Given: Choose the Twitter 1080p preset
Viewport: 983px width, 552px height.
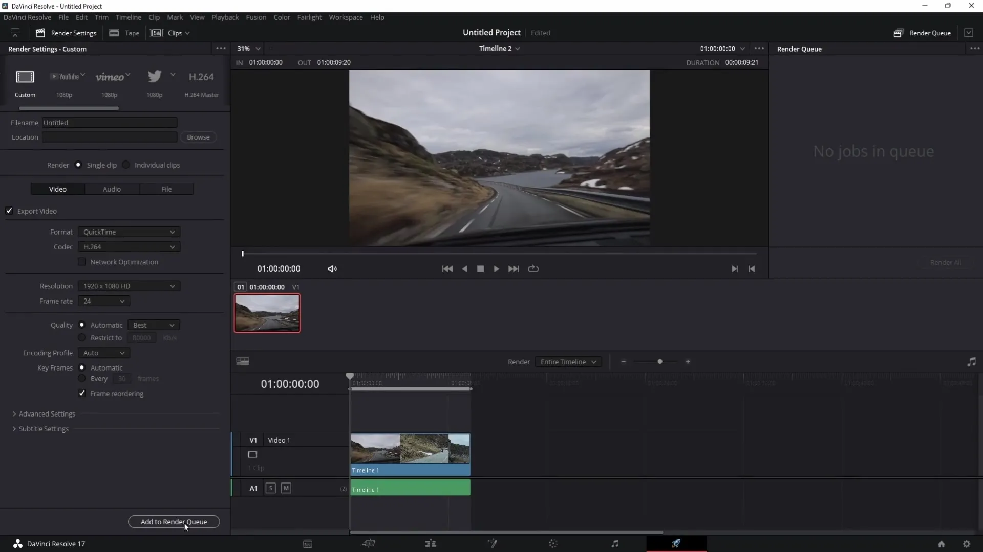Looking at the screenshot, I should (155, 77).
